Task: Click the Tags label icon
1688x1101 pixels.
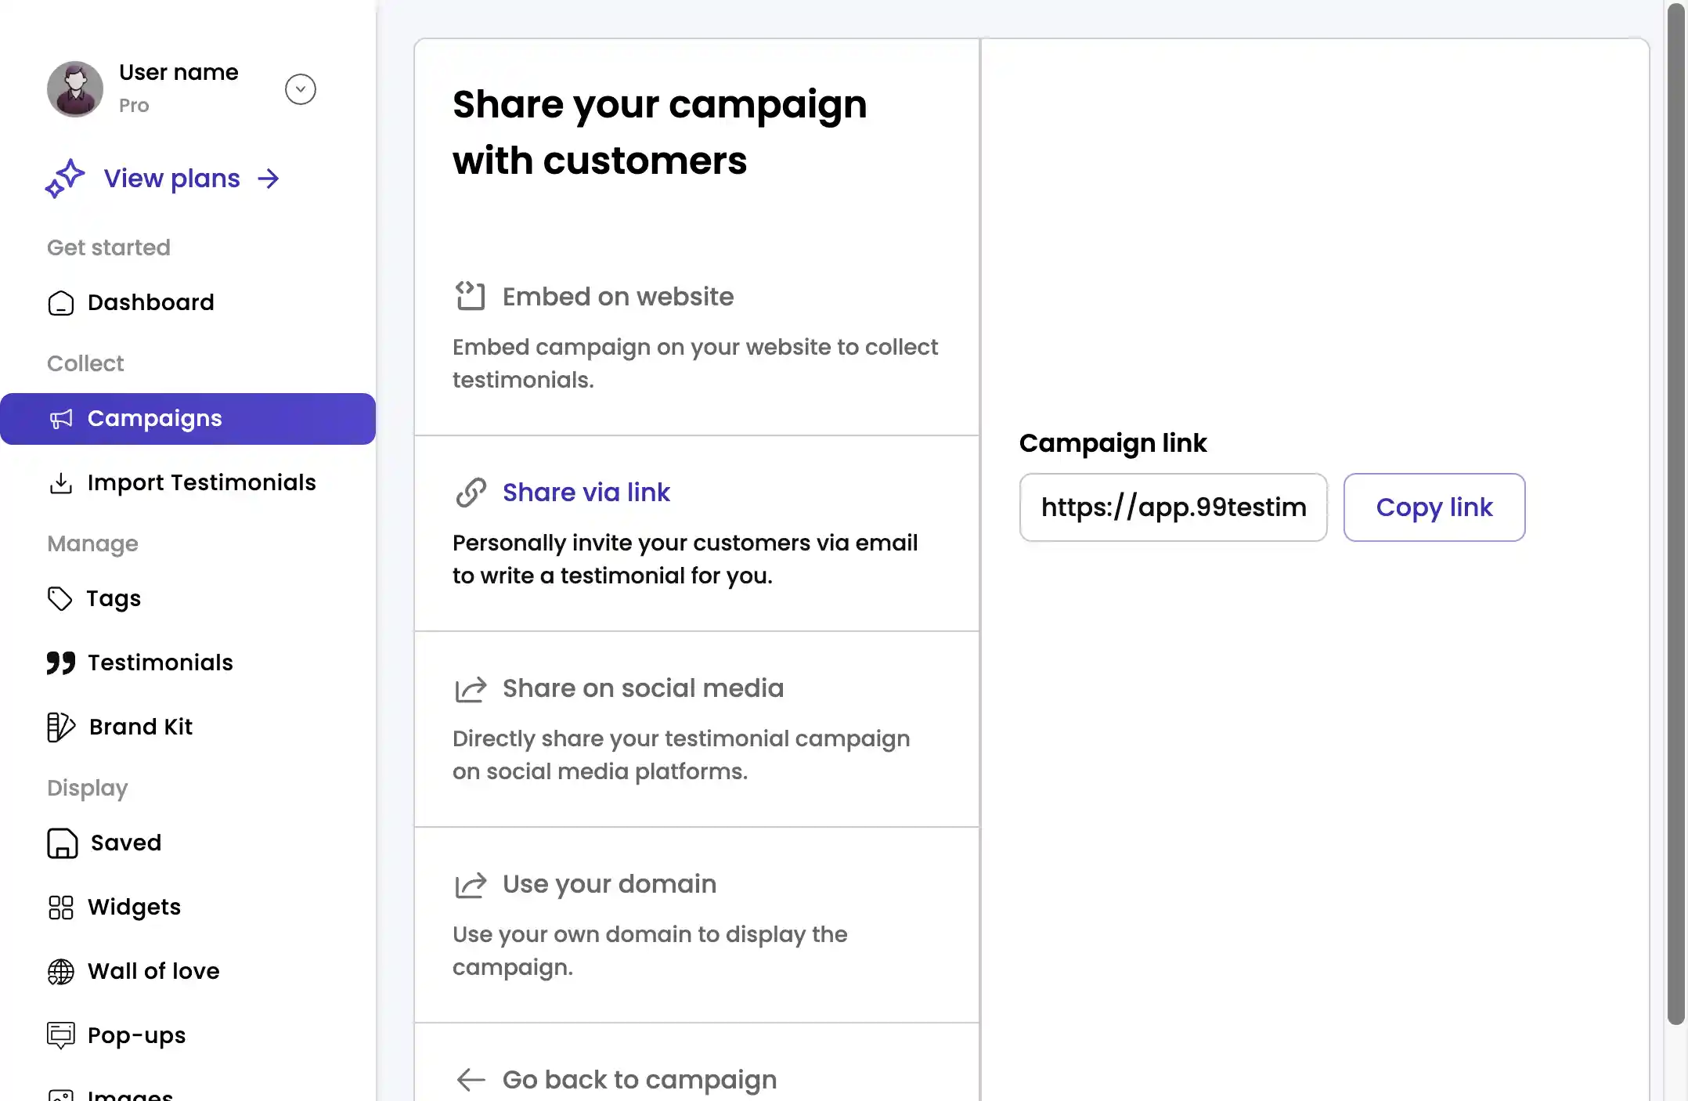Action: (x=60, y=599)
